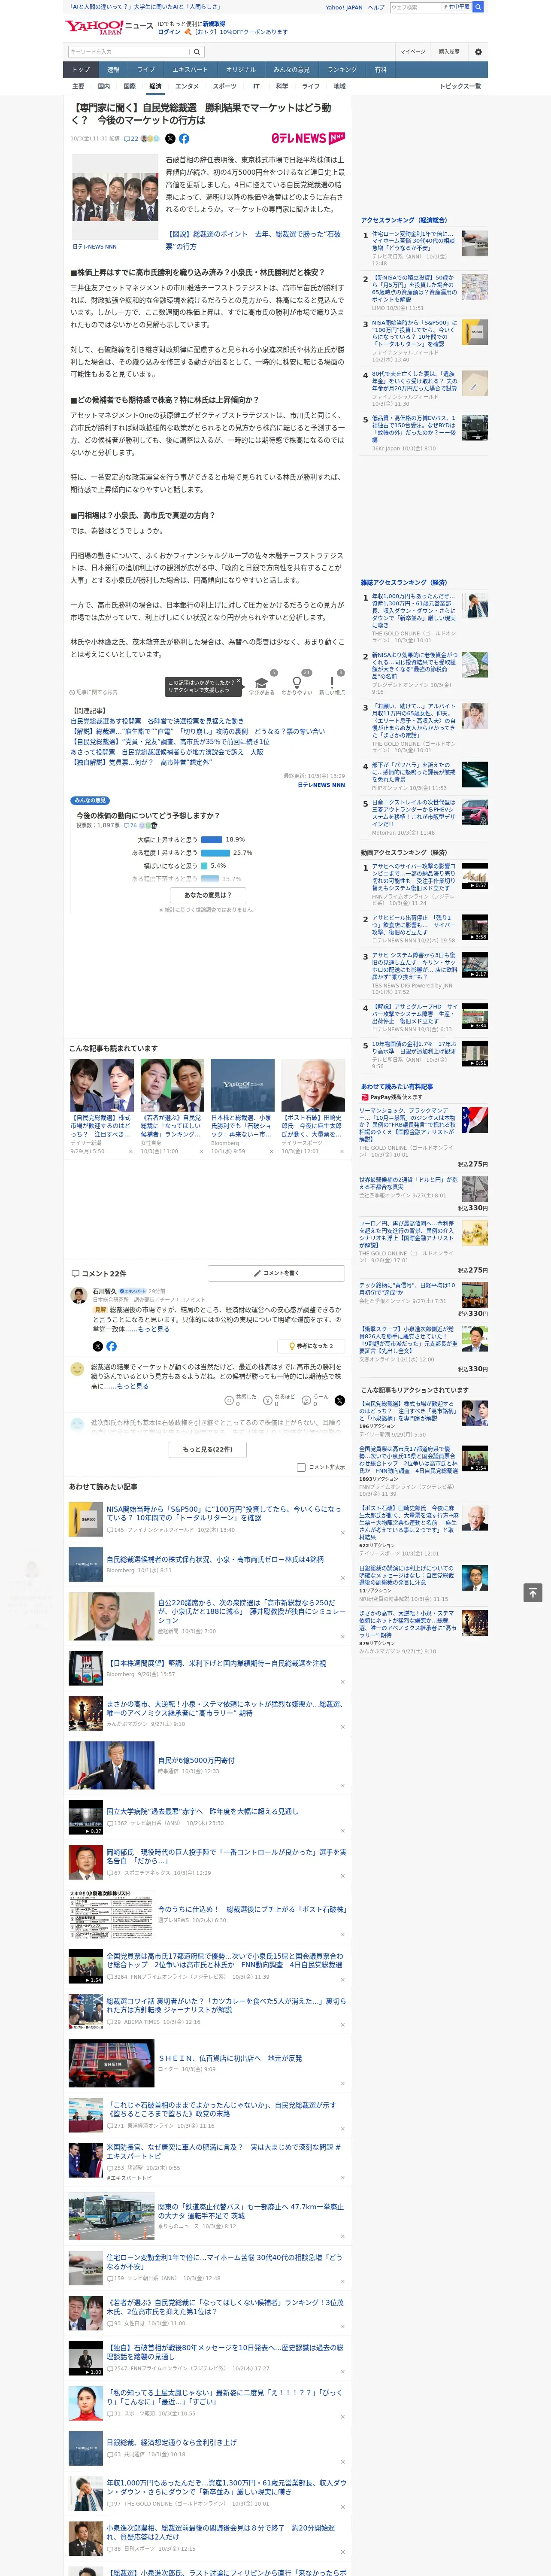Open related link あさって投開票

(166, 752)
